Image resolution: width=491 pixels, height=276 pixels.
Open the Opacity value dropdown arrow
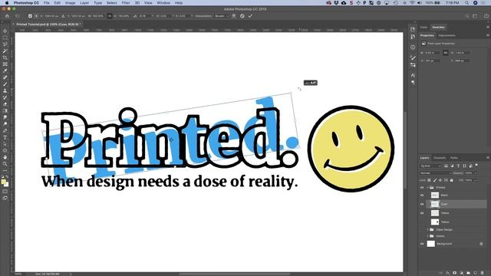(x=476, y=173)
